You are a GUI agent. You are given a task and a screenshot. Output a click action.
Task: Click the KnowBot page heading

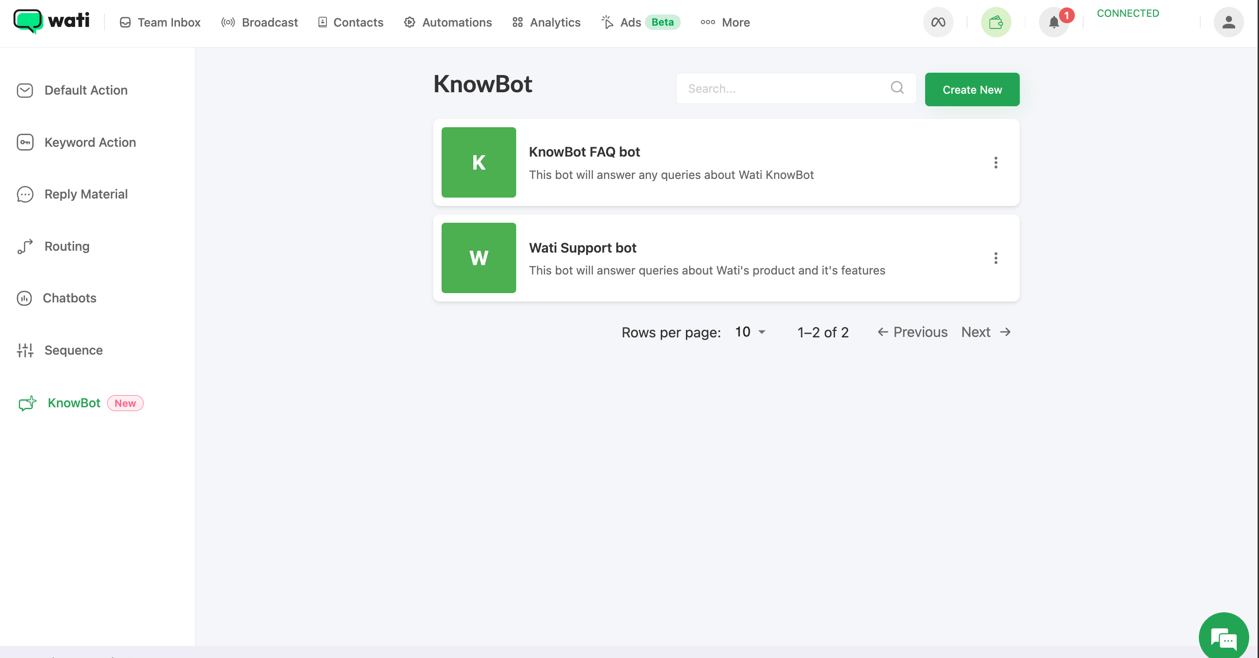483,84
